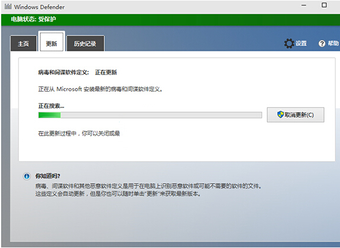Click the blue info icon beside 你知道吗?
340x248 pixels.
(27, 176)
